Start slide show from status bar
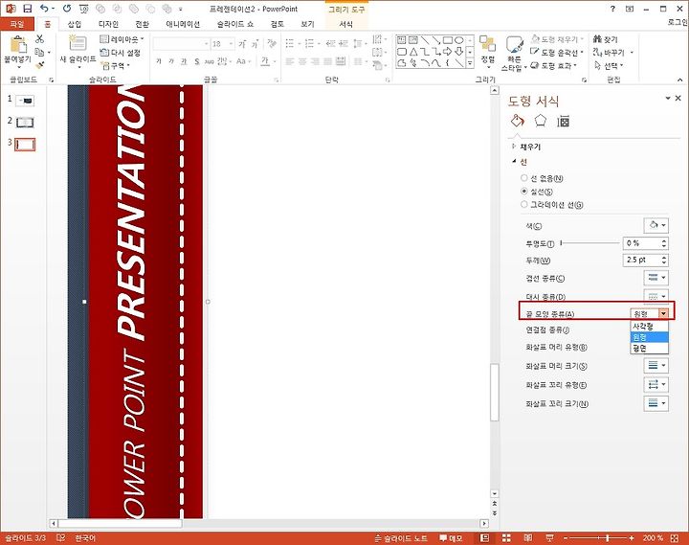Viewport: 689px width, 545px height. 549,538
